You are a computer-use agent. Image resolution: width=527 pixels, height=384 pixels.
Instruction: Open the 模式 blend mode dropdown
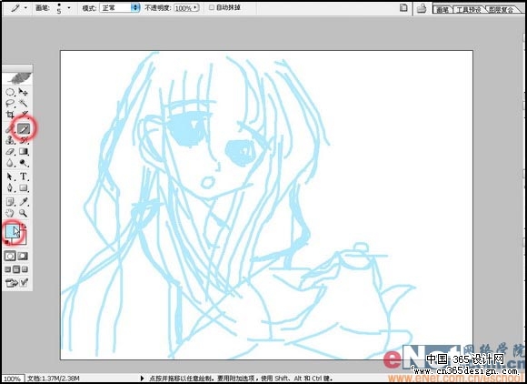[120, 8]
